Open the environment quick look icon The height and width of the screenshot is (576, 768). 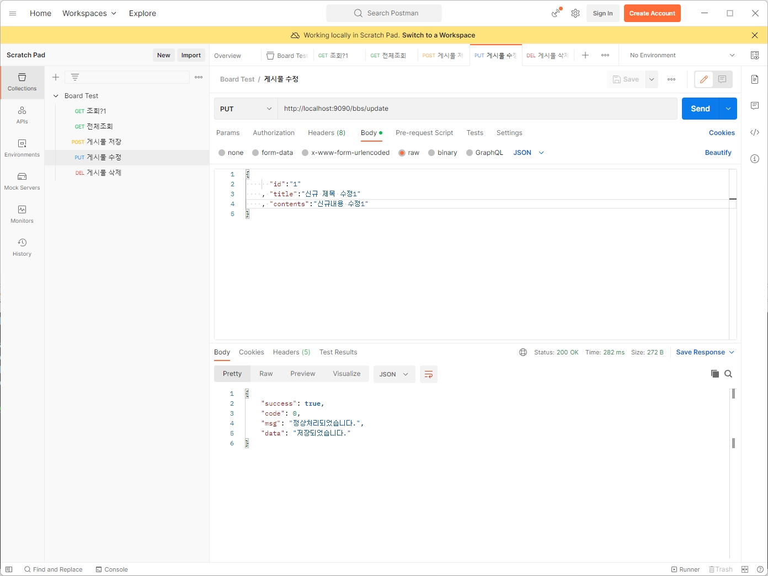point(755,55)
